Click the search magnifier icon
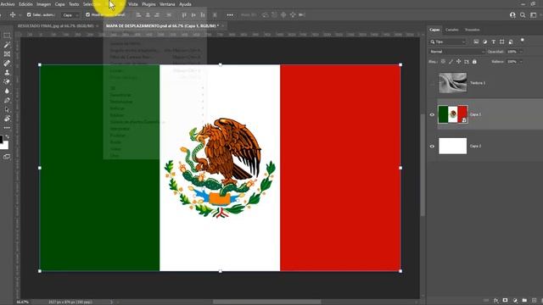543x305 pixels. (x=523, y=15)
